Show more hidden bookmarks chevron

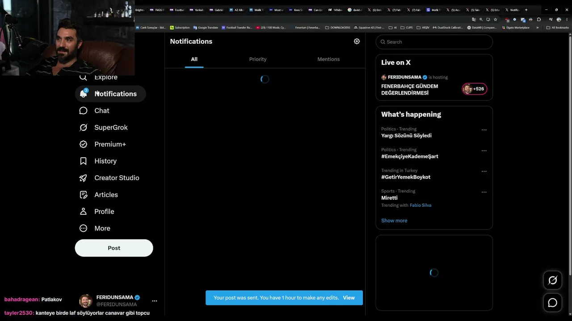tap(537, 28)
